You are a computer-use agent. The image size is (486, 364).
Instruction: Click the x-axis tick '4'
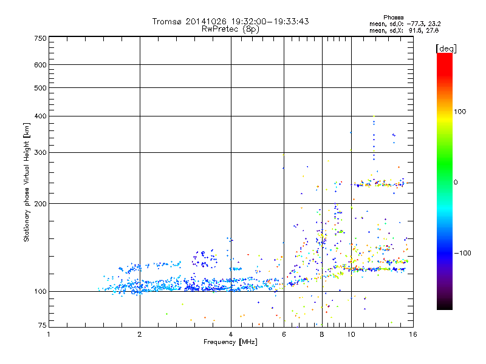[231, 334]
